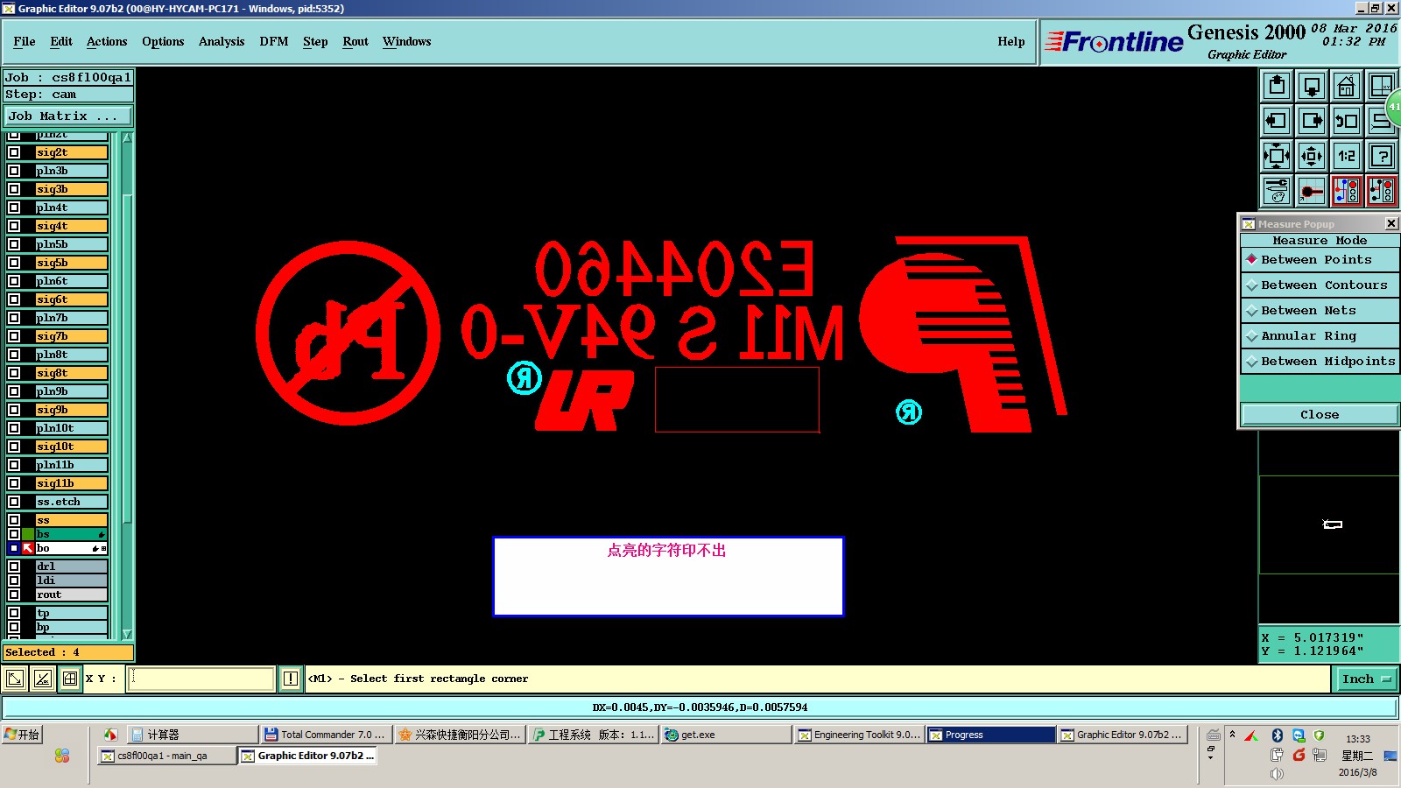Open the Analysis menu

coord(222,41)
